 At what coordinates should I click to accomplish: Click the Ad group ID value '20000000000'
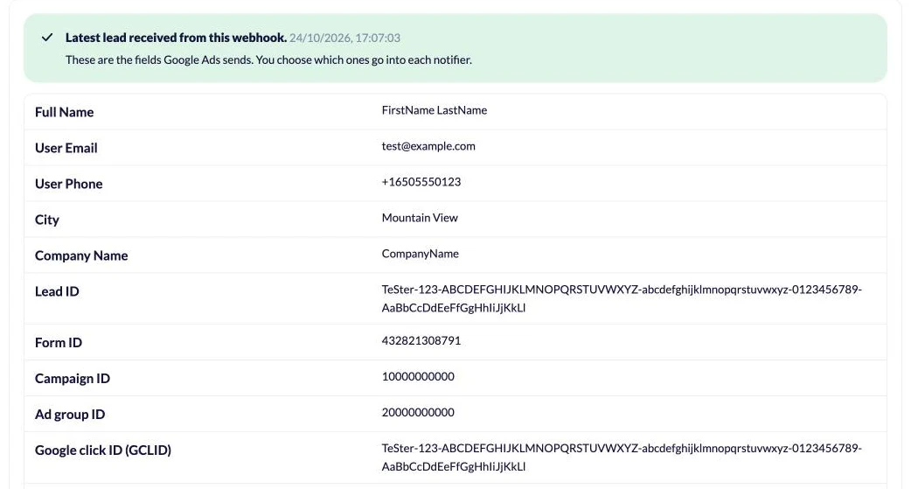(418, 413)
